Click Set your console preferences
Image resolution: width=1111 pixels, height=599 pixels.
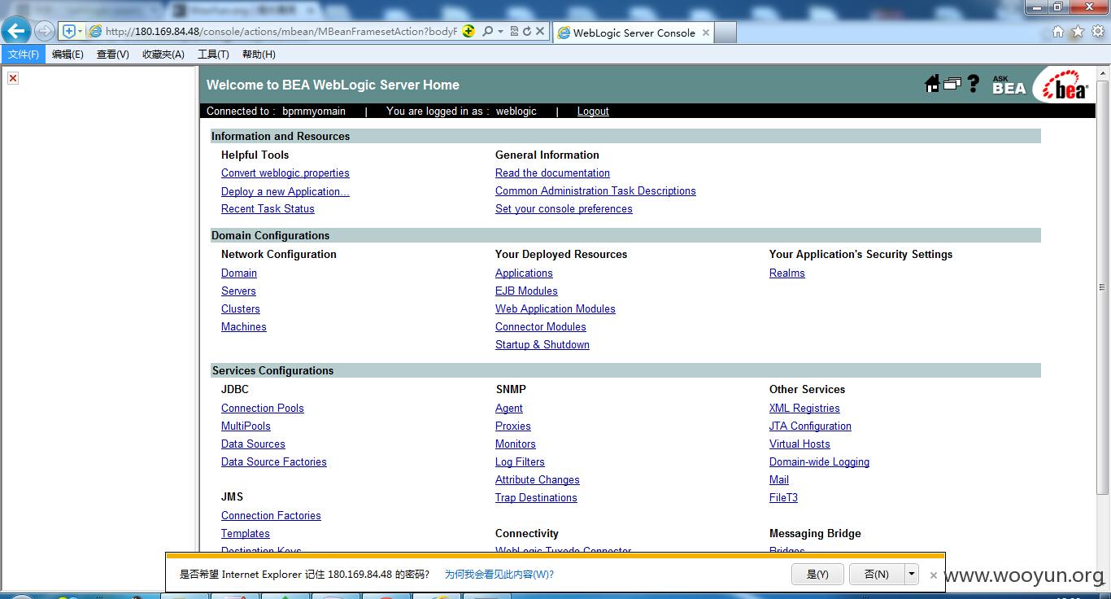click(564, 209)
